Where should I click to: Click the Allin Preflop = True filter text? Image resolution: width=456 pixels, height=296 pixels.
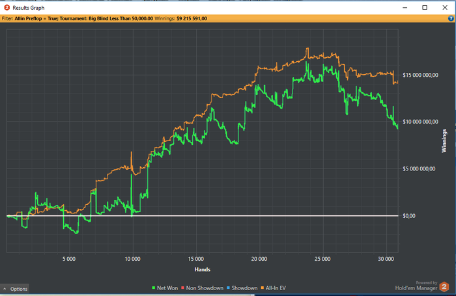coord(36,19)
